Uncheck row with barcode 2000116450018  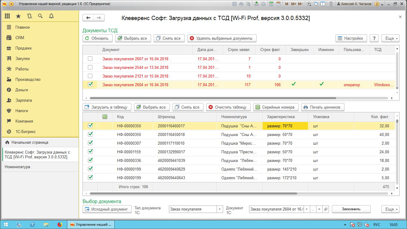point(90,134)
